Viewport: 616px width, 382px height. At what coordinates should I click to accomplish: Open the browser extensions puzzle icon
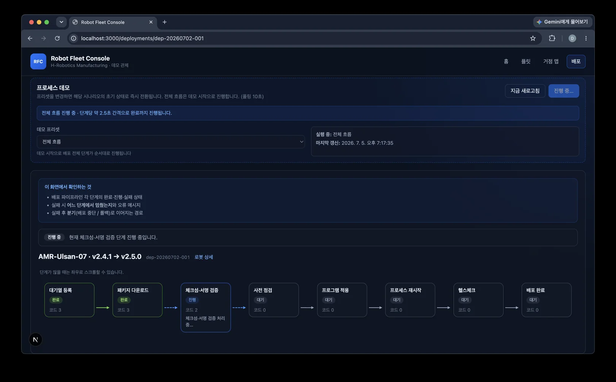click(x=552, y=38)
